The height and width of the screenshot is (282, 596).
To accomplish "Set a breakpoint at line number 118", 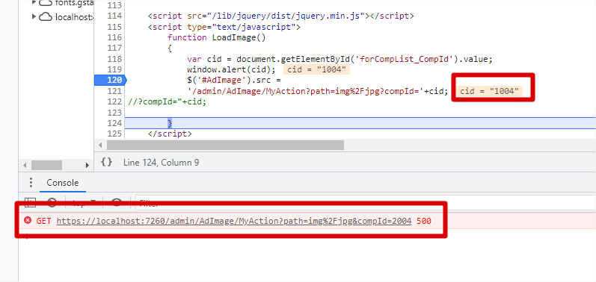I will pos(114,59).
